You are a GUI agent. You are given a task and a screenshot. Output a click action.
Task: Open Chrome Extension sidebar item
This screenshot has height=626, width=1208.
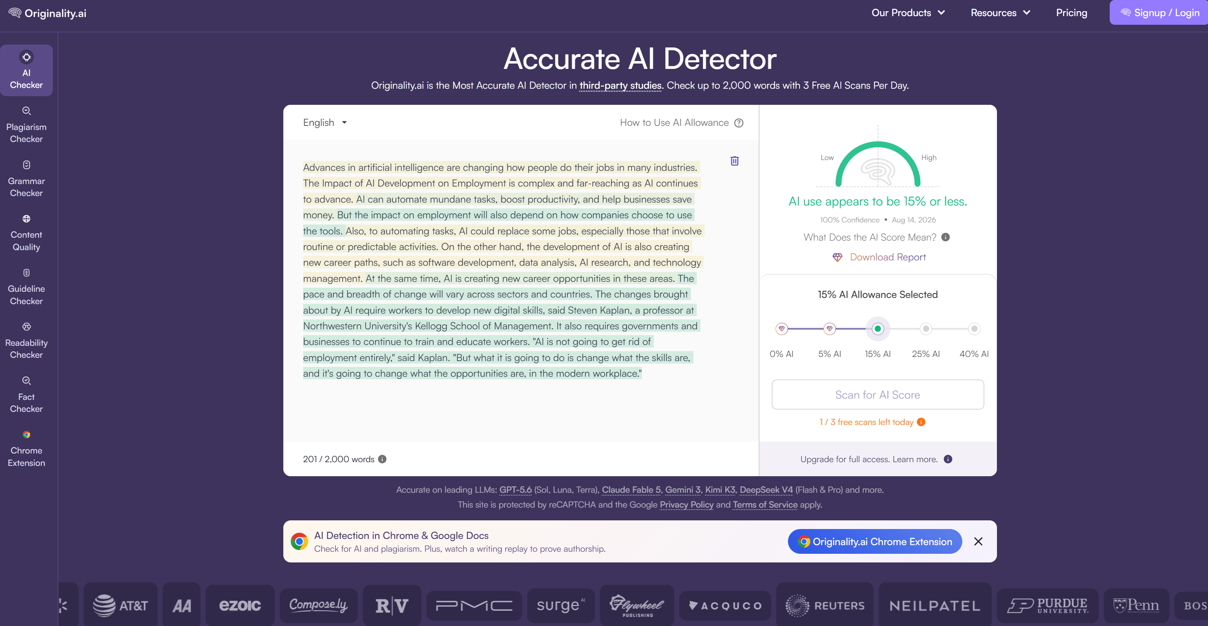pos(26,449)
